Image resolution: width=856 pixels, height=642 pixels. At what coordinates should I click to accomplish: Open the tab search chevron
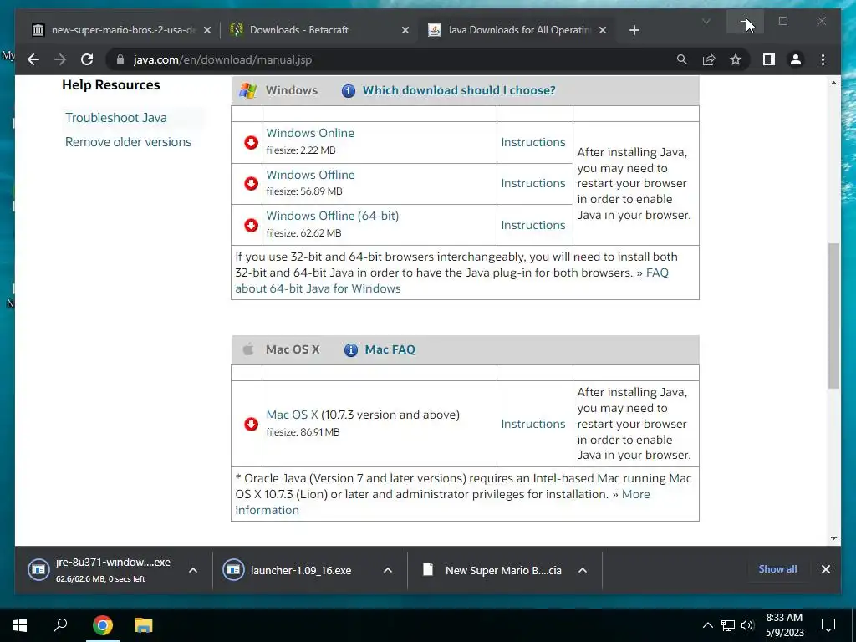coord(706,21)
